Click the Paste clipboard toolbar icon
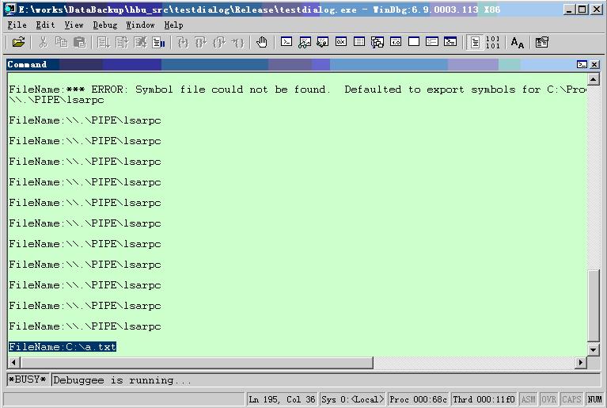Screen dimensions: 607x408 [79, 42]
